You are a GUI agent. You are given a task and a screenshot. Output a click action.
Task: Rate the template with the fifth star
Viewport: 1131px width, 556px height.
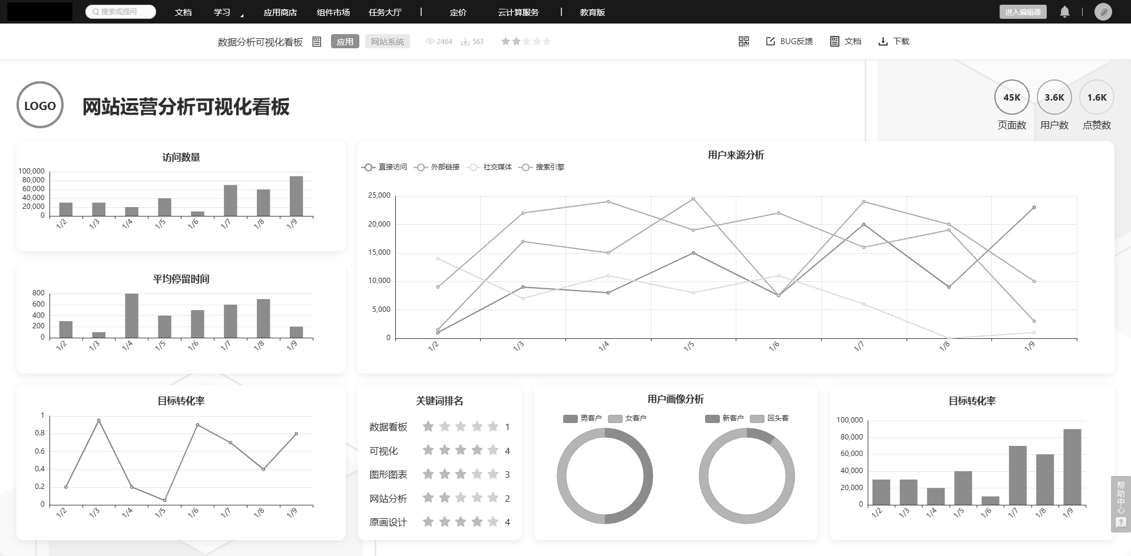(x=547, y=41)
